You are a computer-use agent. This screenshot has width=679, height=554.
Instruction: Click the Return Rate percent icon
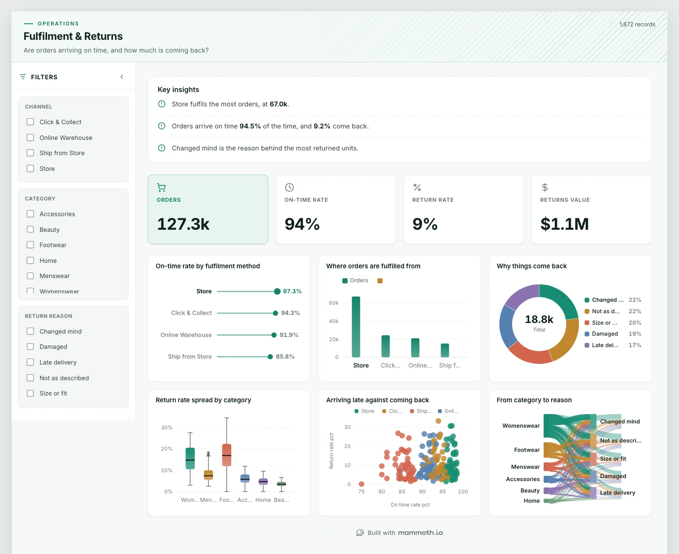417,187
